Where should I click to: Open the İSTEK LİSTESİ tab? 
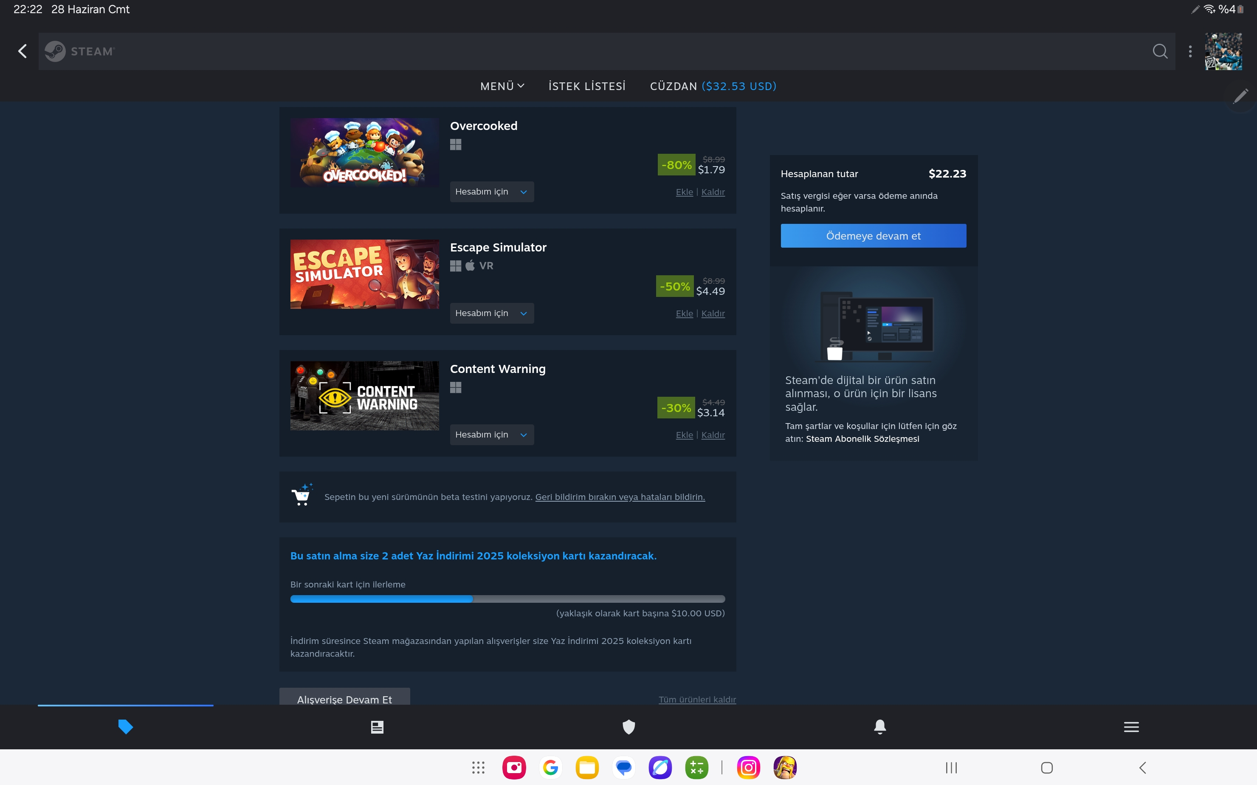pos(587,86)
